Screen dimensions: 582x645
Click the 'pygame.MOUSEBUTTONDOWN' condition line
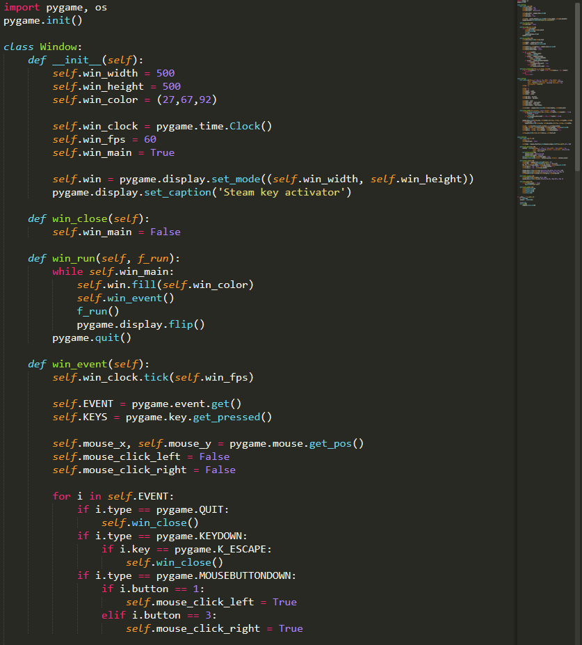tap(186, 575)
